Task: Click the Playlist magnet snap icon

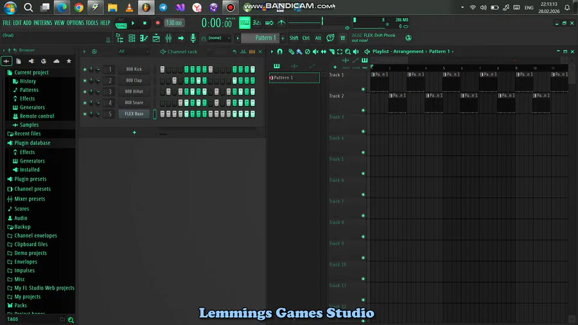Action: [280, 51]
